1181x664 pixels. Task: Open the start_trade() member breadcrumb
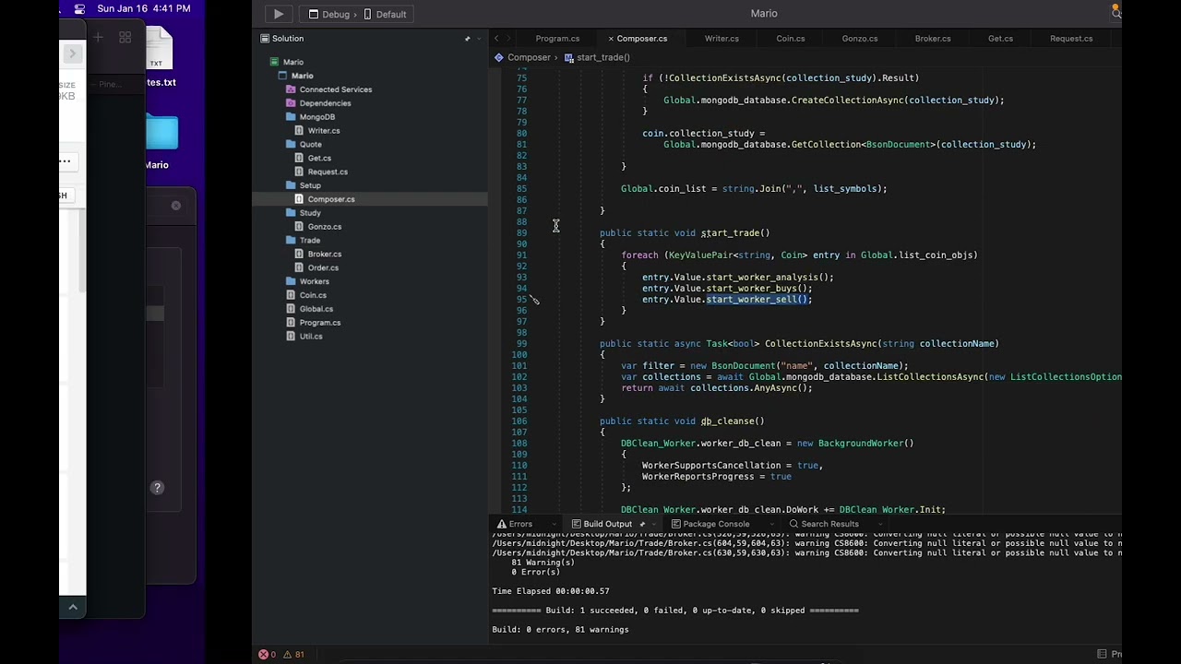point(597,57)
